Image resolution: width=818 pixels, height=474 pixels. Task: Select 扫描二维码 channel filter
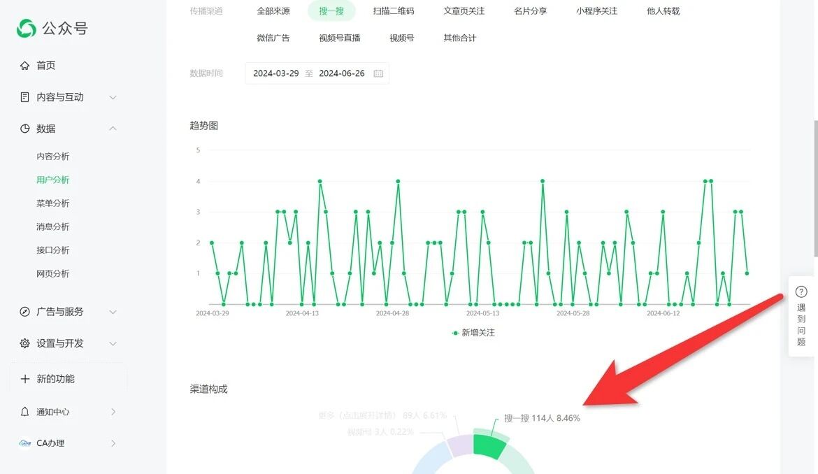tap(394, 11)
